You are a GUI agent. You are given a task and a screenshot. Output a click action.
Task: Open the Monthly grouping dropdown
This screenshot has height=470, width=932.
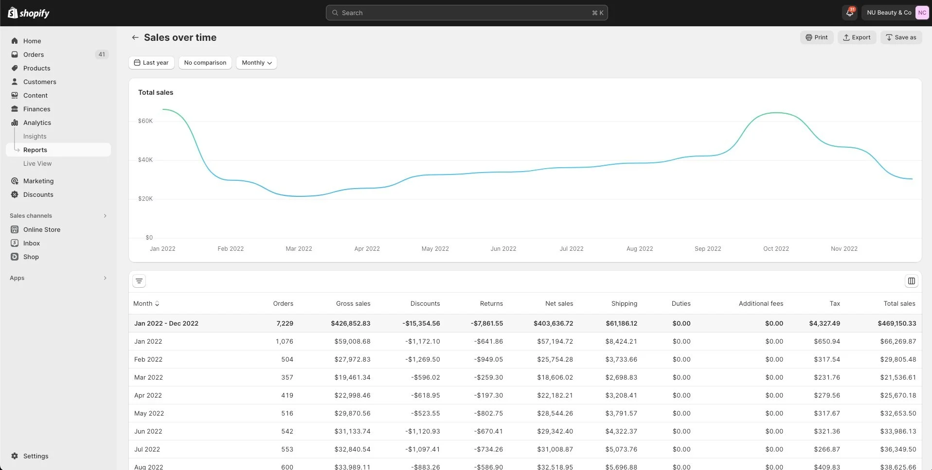(256, 63)
